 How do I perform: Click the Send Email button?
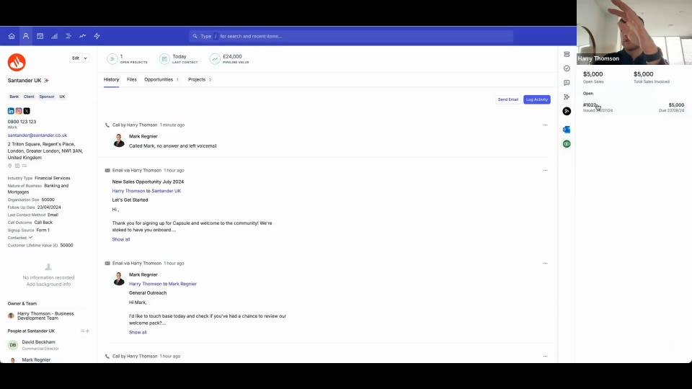[508, 99]
